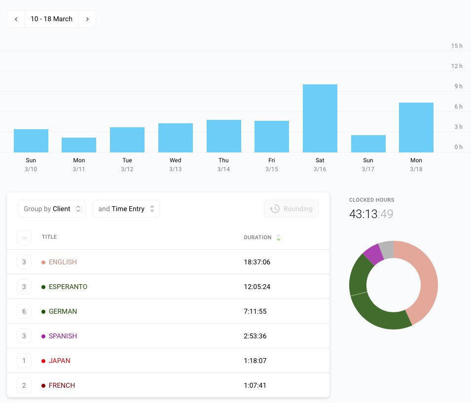Image resolution: width=471 pixels, height=403 pixels.
Task: Click the Mon 3/18 bar in chart
Action: 416,127
